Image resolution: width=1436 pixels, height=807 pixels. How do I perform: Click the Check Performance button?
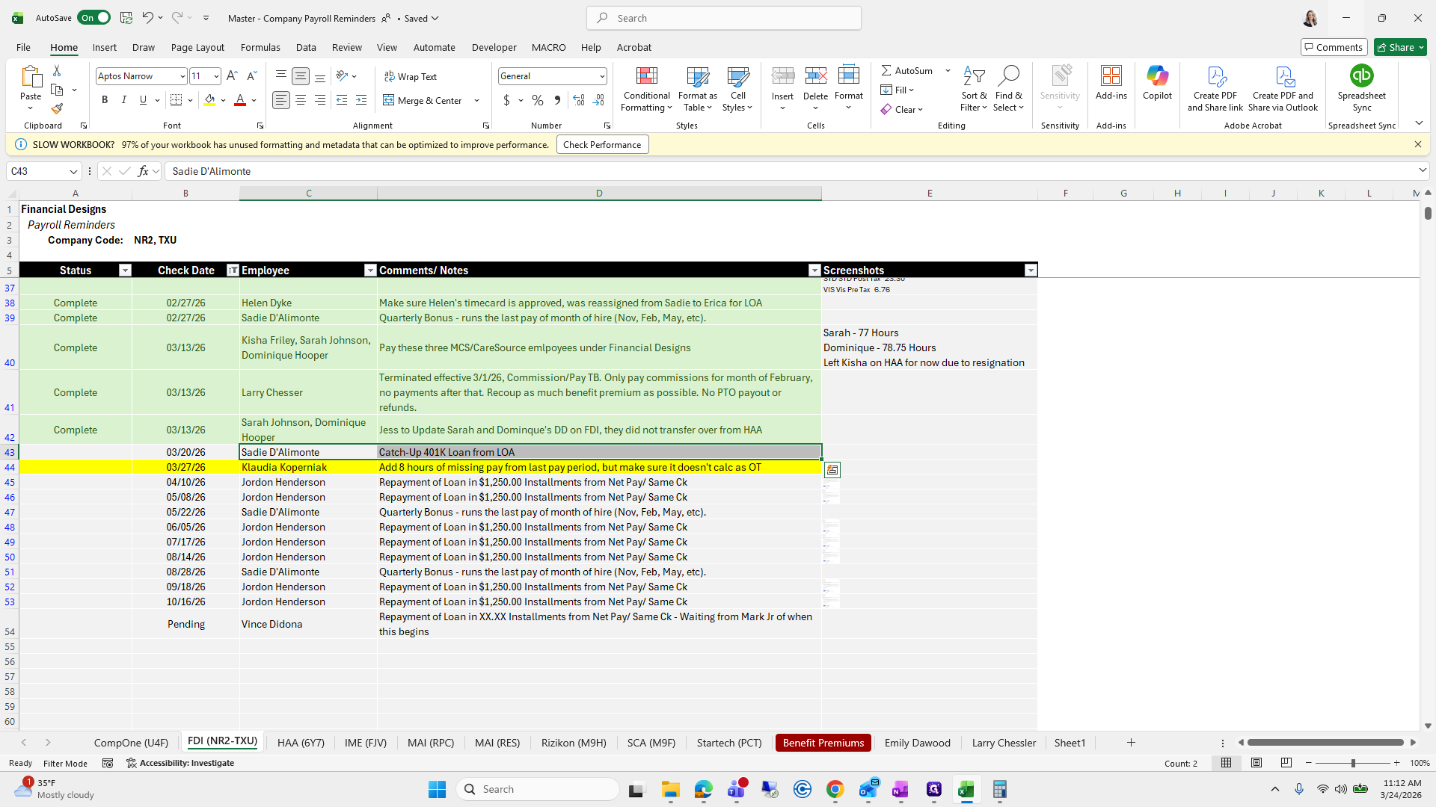602,145
